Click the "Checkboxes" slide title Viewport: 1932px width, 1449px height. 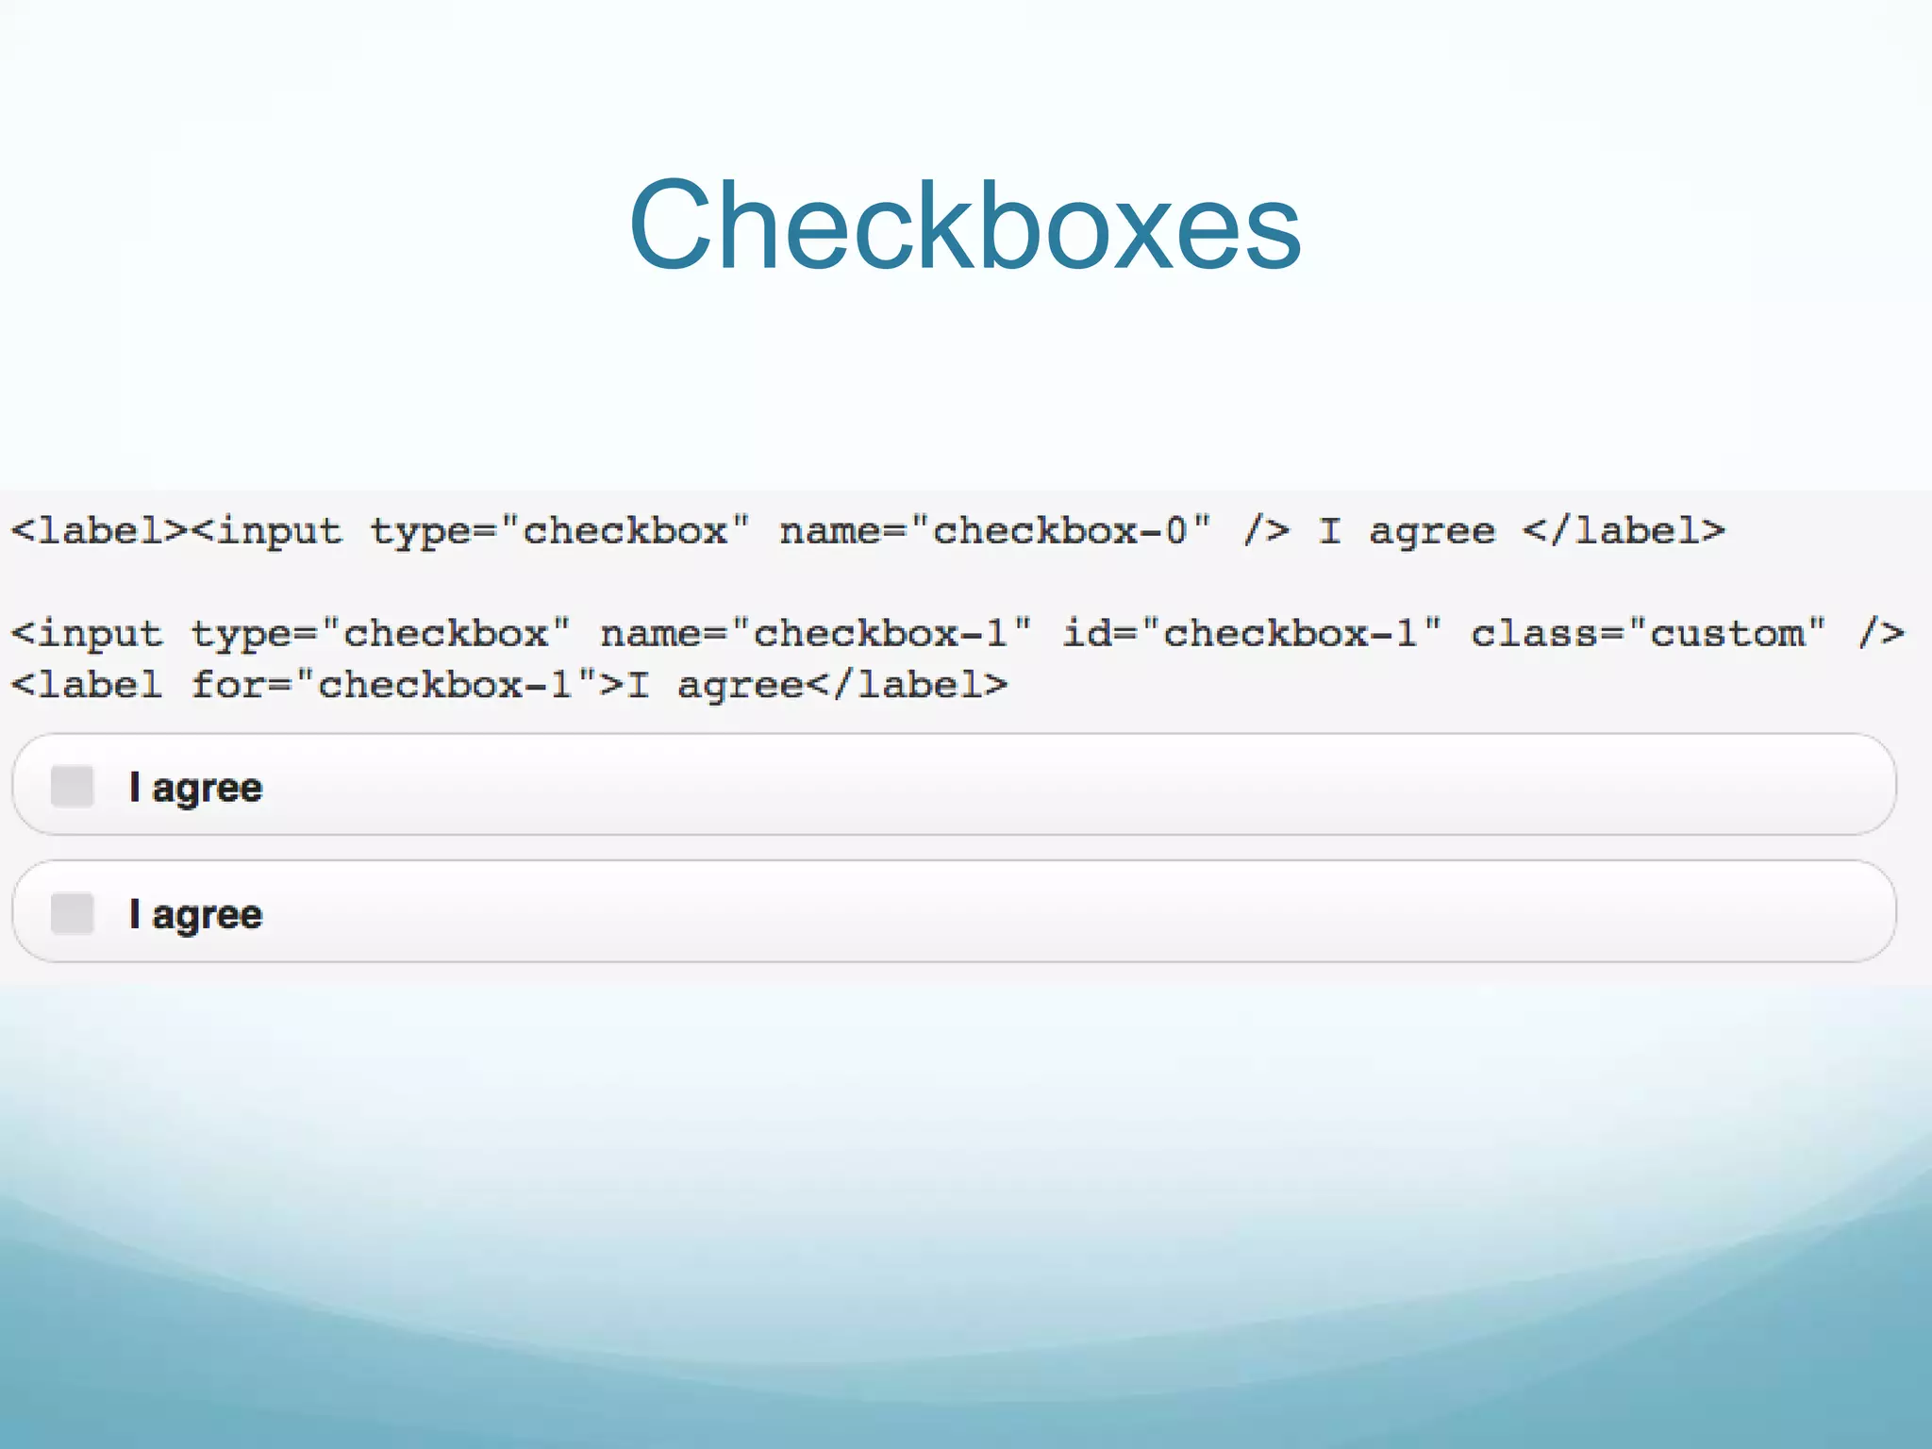pyautogui.click(x=965, y=225)
